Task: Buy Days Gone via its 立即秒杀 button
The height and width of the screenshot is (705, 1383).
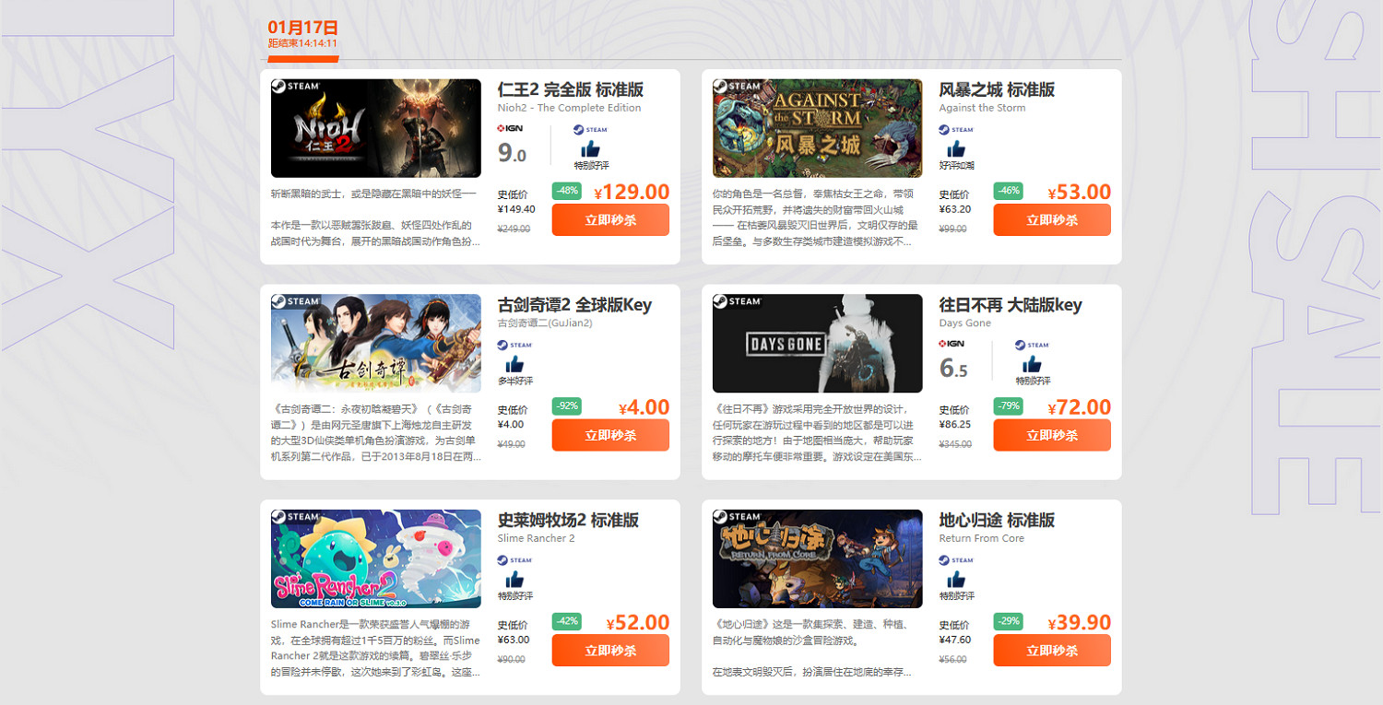Action: (1052, 435)
